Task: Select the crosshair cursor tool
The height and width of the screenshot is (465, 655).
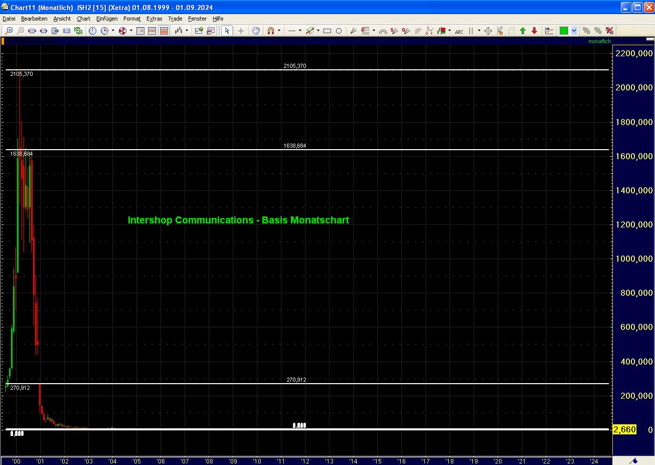Action: pos(241,31)
